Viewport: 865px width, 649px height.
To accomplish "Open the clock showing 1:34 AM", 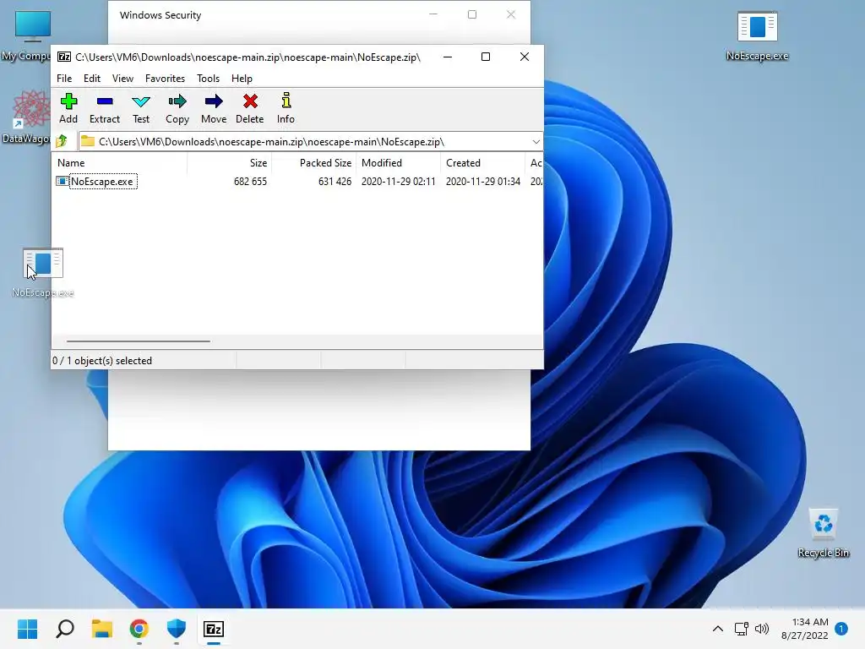I will tap(805, 629).
